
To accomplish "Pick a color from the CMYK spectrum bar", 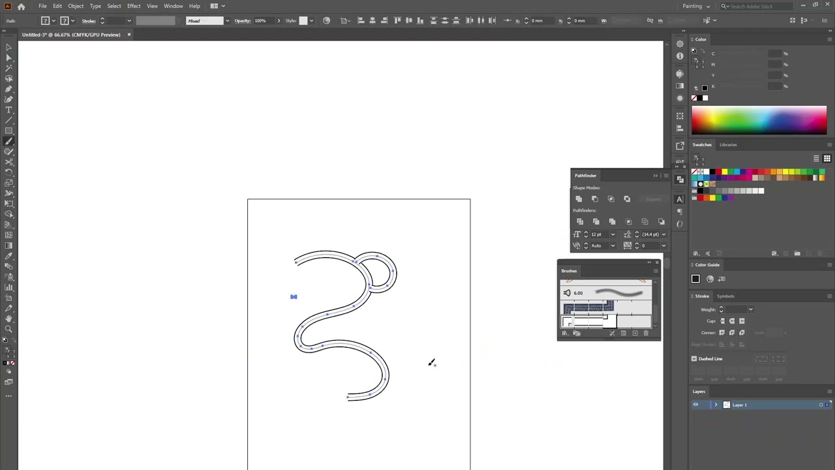I will 759,121.
